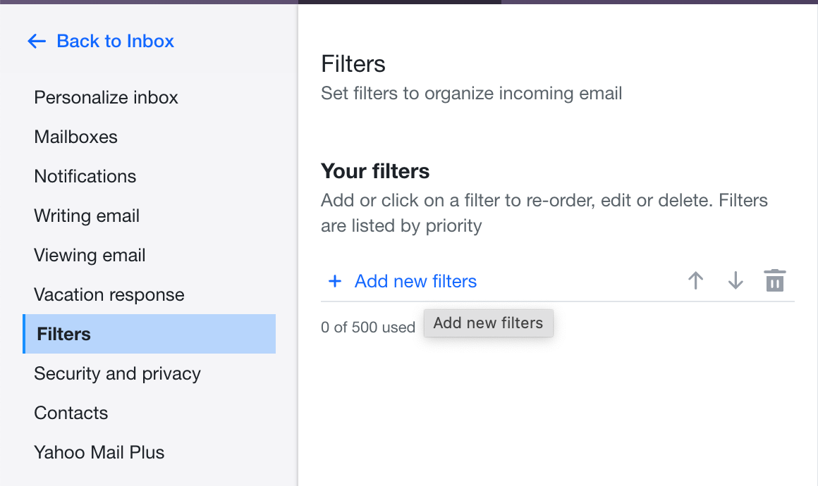The height and width of the screenshot is (486, 818).
Task: Click the 0 of 500 used counter
Action: (368, 327)
